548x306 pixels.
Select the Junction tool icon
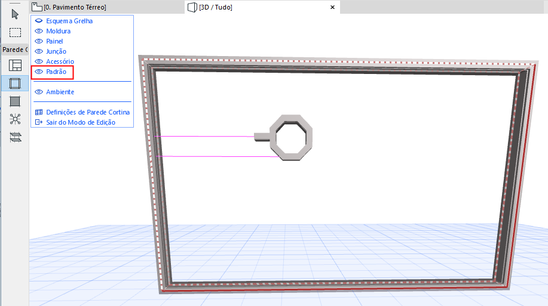(x=15, y=119)
